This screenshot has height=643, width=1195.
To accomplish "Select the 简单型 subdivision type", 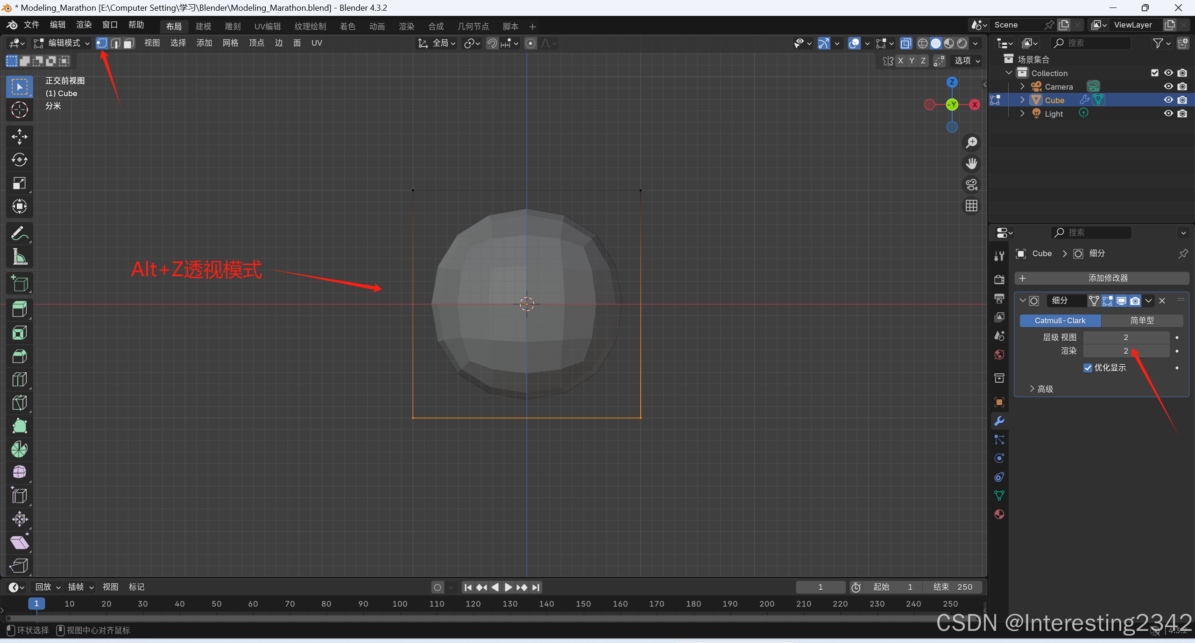I will tap(1141, 321).
